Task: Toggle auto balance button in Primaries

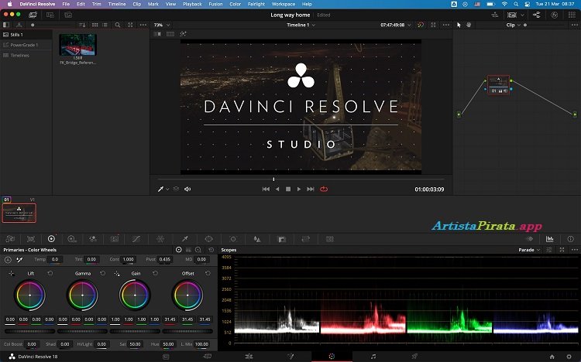Action: 9,260
